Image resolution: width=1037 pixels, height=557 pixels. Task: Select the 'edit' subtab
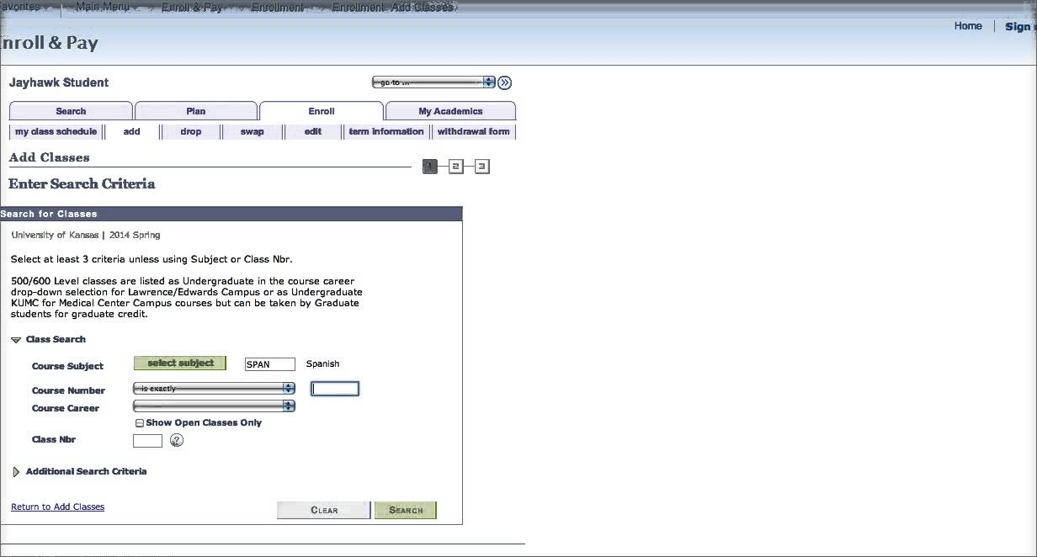point(313,132)
